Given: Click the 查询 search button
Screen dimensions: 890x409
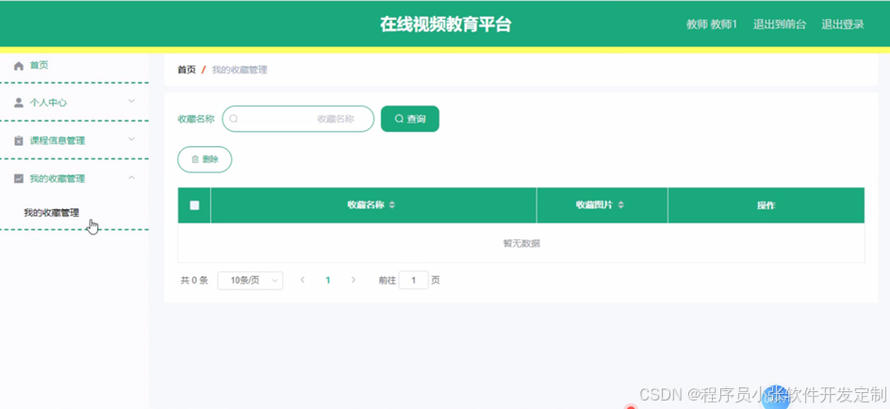Looking at the screenshot, I should [x=410, y=119].
